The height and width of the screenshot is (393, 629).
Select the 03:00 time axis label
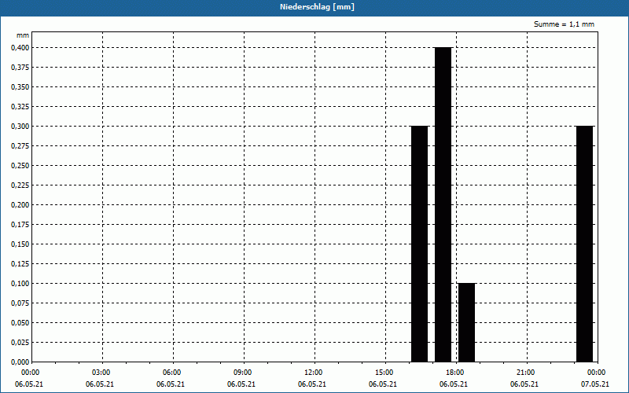coord(101,373)
